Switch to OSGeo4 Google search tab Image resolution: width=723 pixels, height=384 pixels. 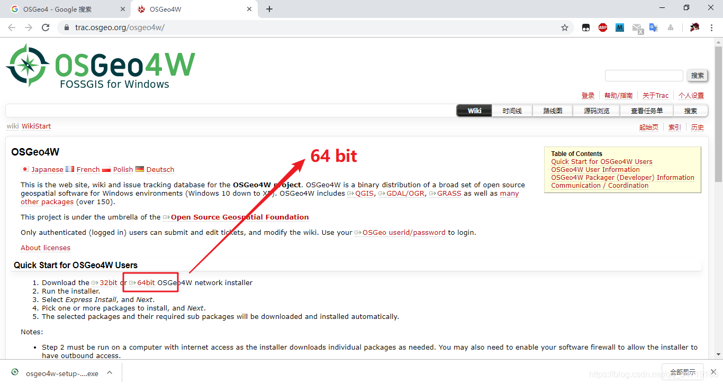point(67,9)
